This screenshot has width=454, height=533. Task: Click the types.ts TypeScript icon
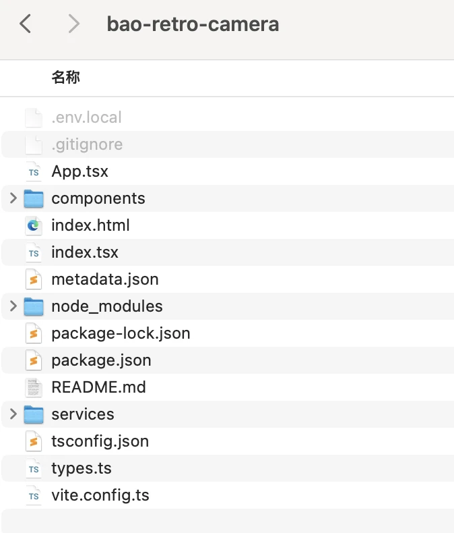[34, 468]
